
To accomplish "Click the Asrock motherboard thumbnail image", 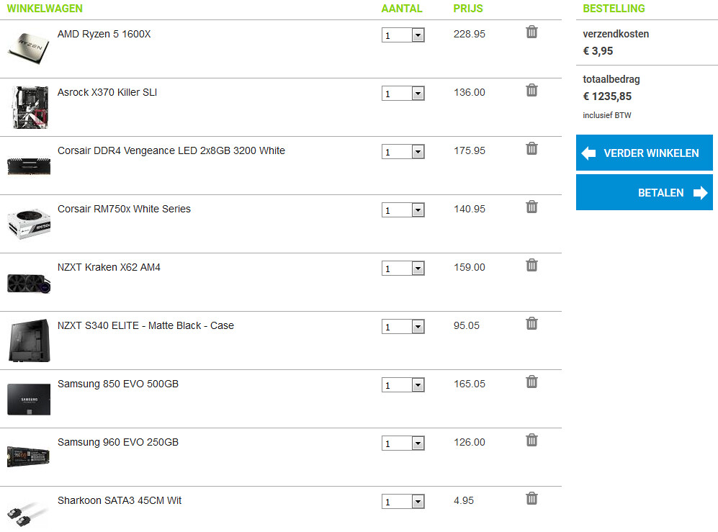I will click(x=30, y=107).
